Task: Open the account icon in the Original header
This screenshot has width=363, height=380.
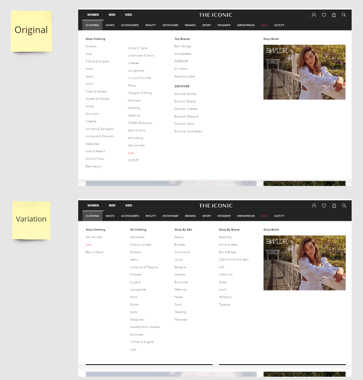Action: [x=314, y=15]
